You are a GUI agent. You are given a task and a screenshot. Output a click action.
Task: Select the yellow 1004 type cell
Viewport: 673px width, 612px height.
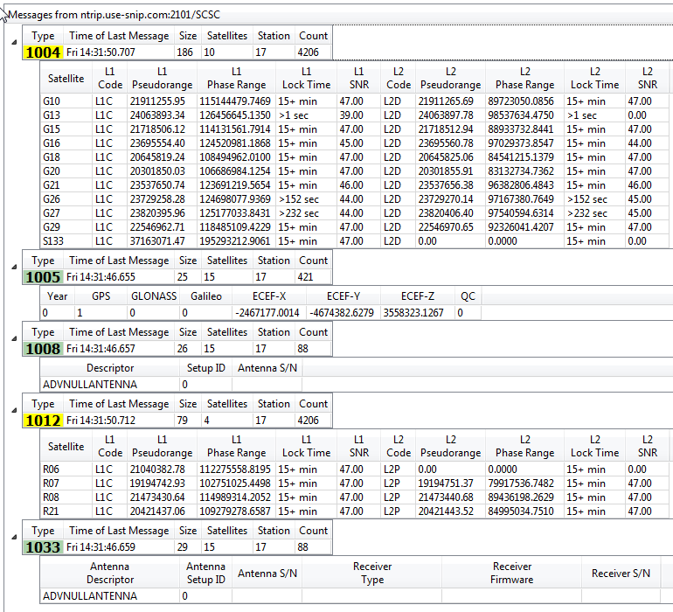coord(43,52)
